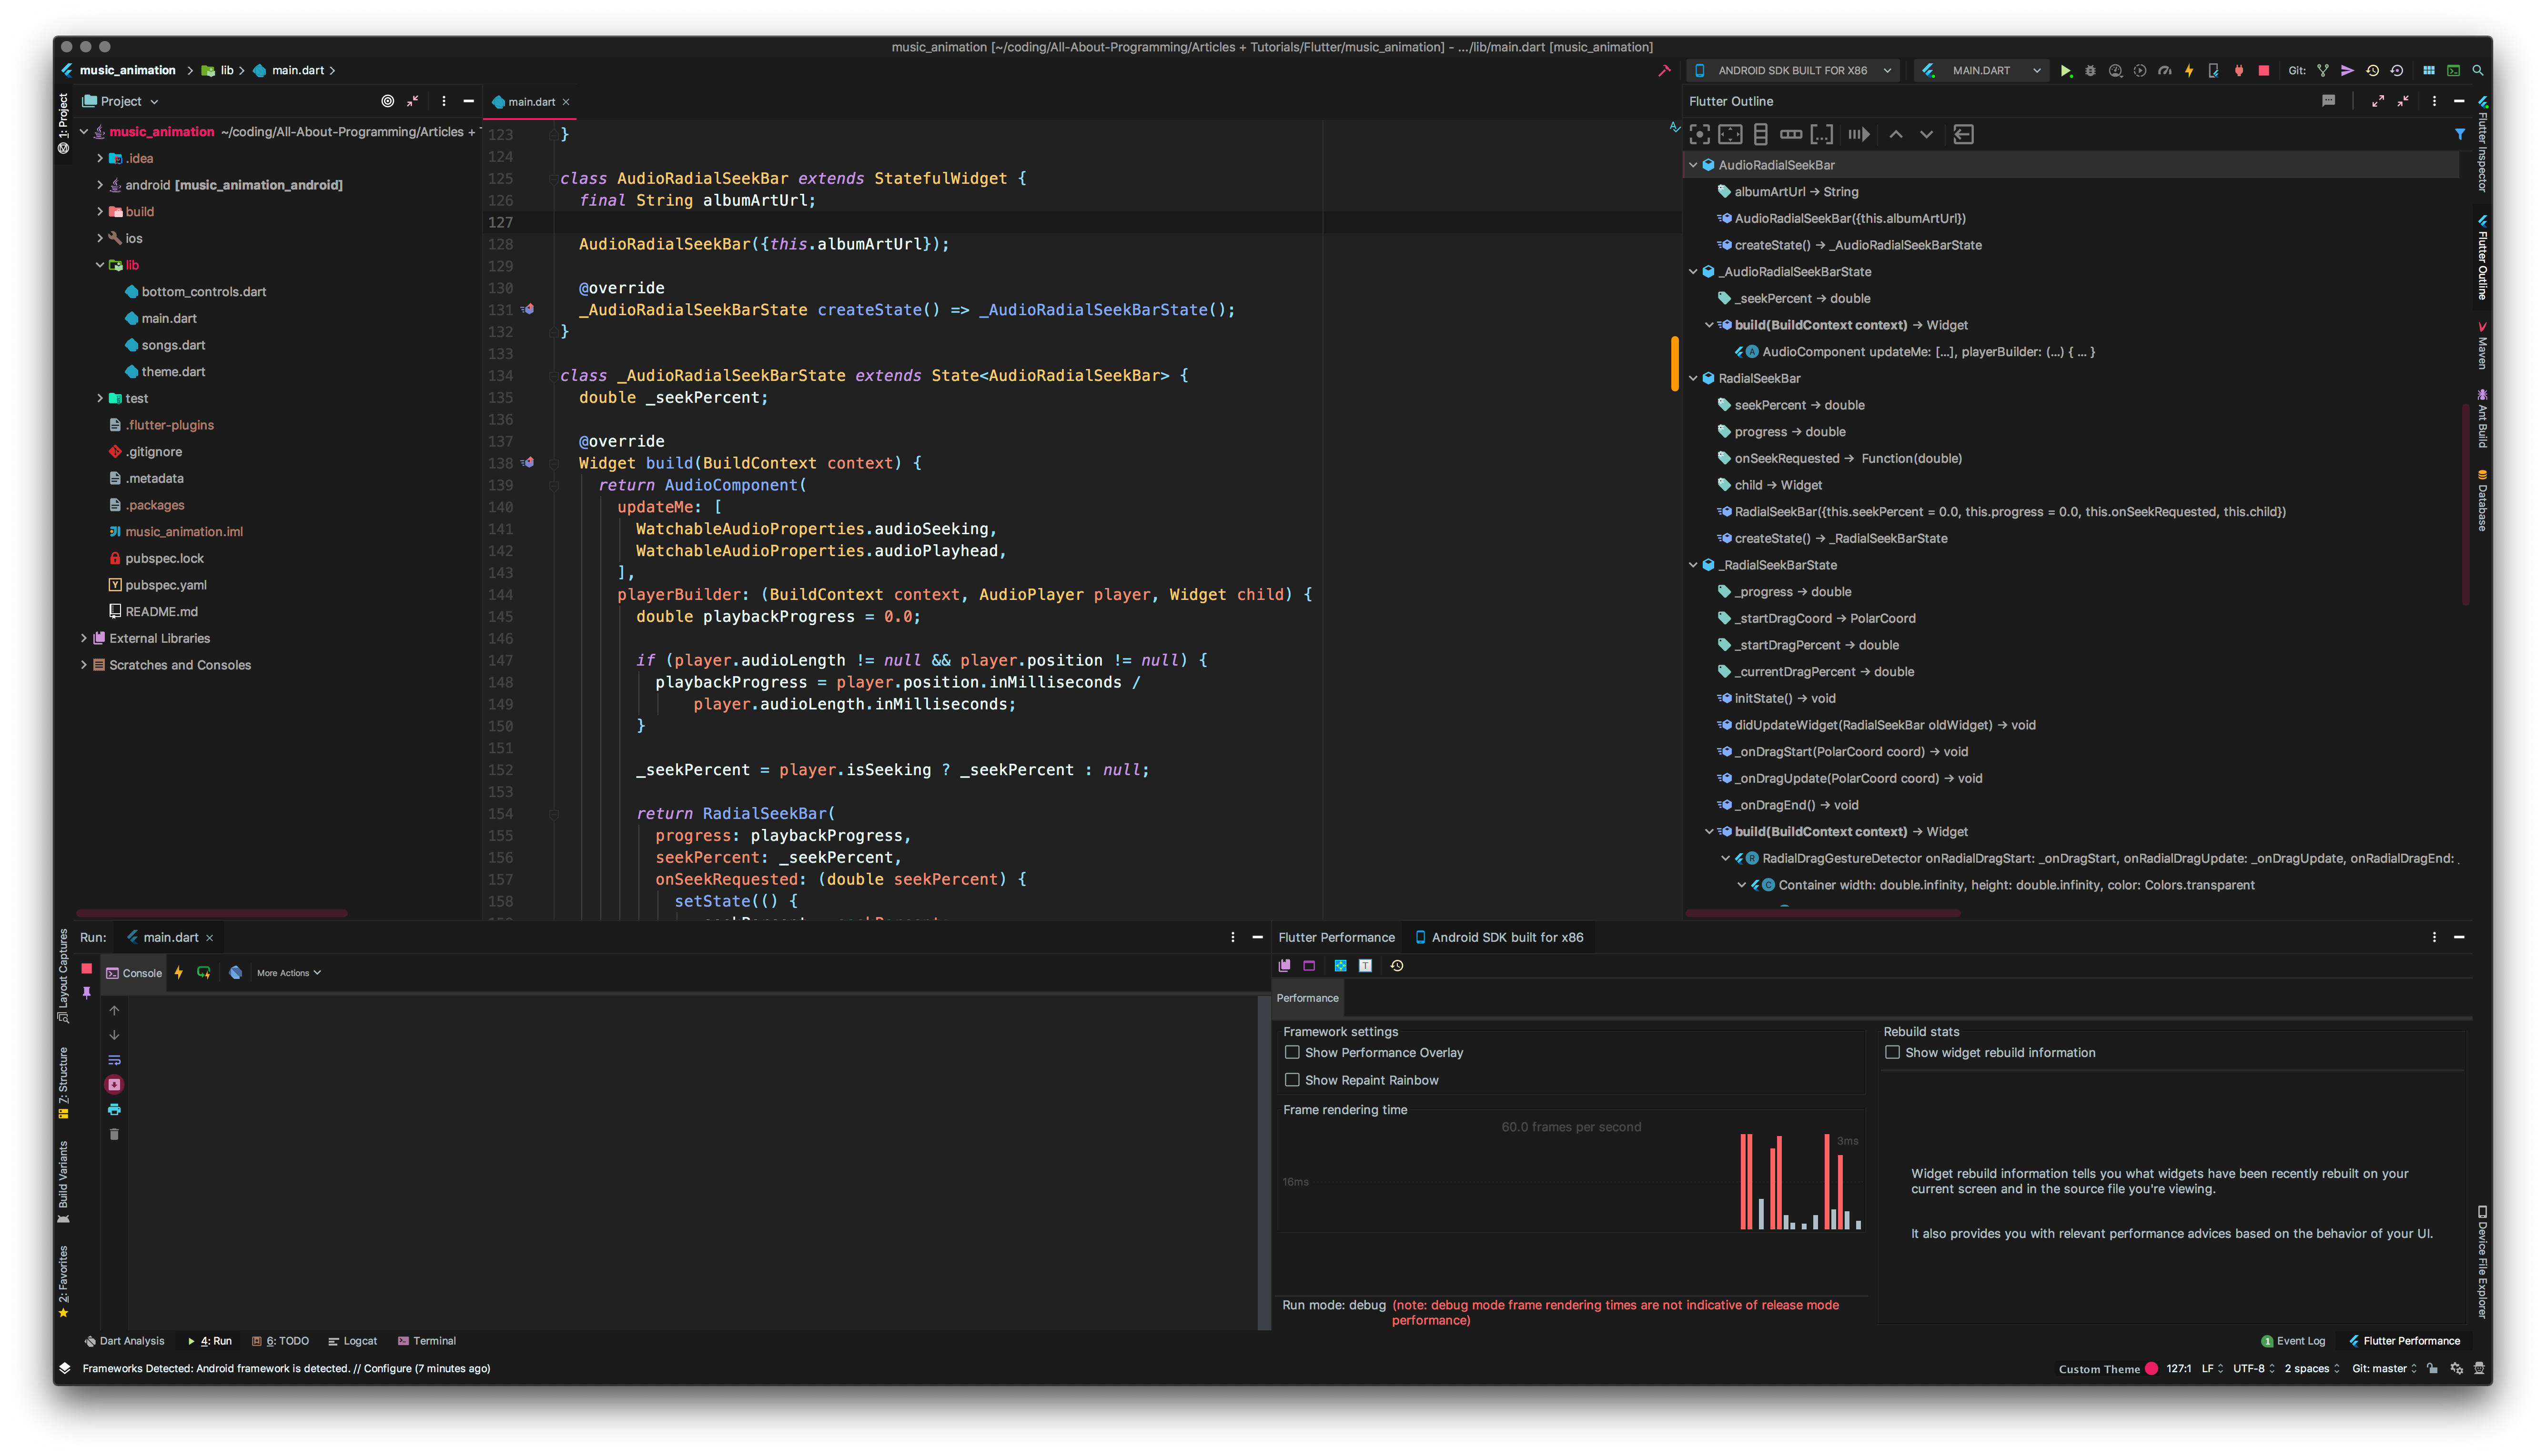The image size is (2546, 1456).
Task: Open the Project view selector dropdown
Action: coord(120,101)
